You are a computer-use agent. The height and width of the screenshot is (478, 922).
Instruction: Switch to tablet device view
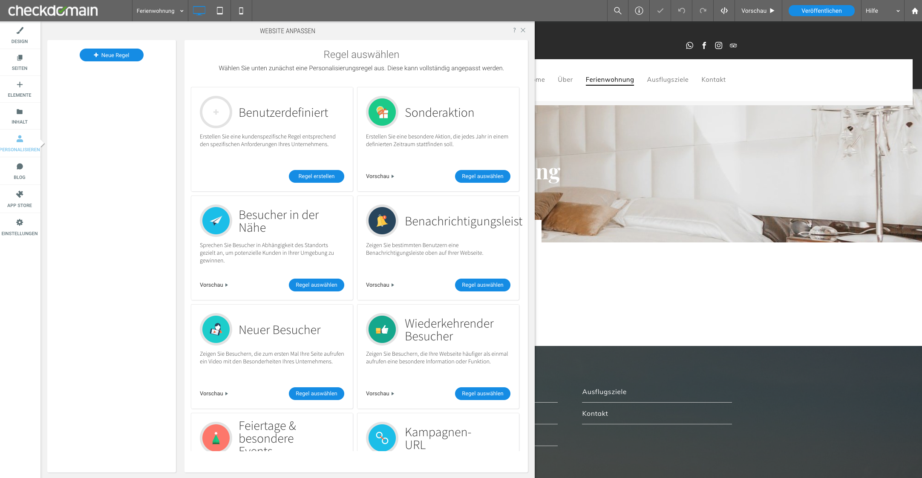point(220,11)
